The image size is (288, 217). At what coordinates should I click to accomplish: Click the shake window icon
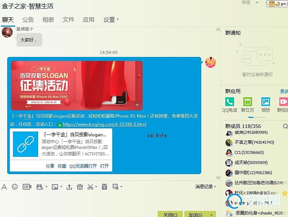tap(40, 187)
